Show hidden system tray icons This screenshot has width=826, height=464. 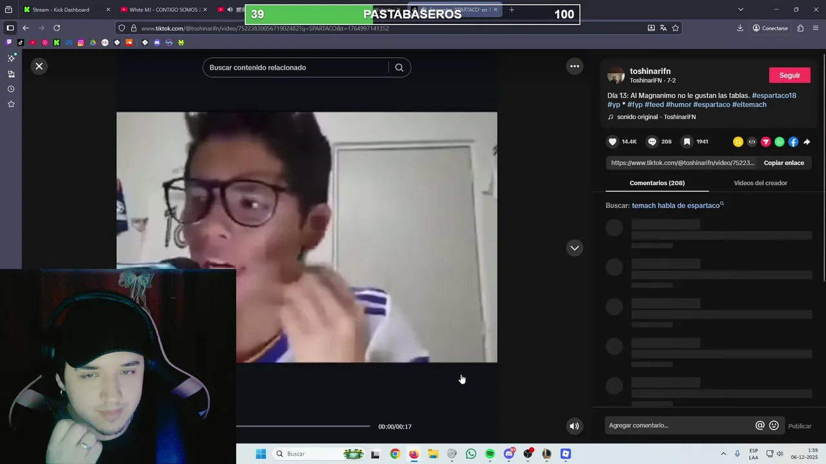click(723, 454)
